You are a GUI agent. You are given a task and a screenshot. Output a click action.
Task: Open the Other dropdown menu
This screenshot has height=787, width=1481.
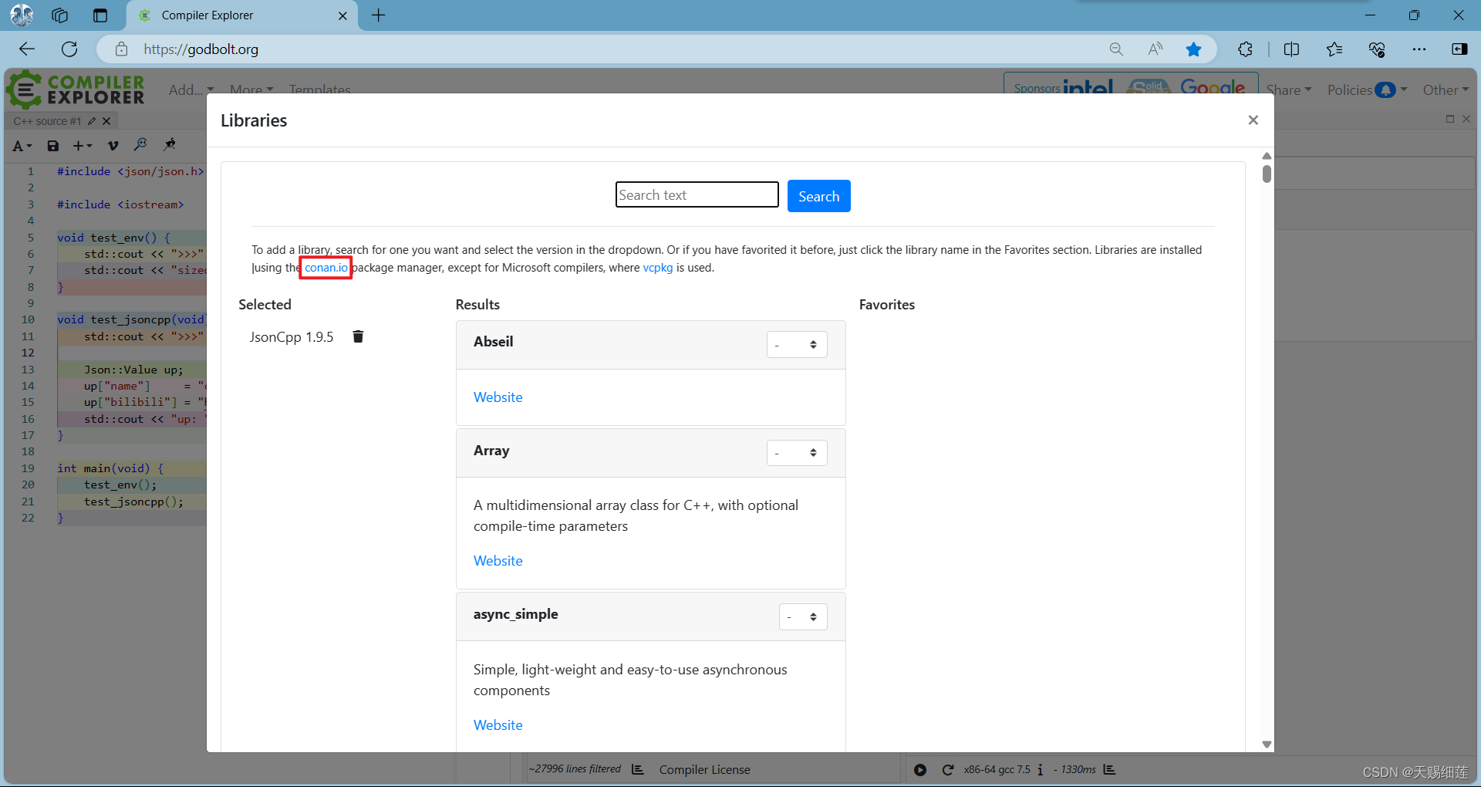pyautogui.click(x=1446, y=90)
